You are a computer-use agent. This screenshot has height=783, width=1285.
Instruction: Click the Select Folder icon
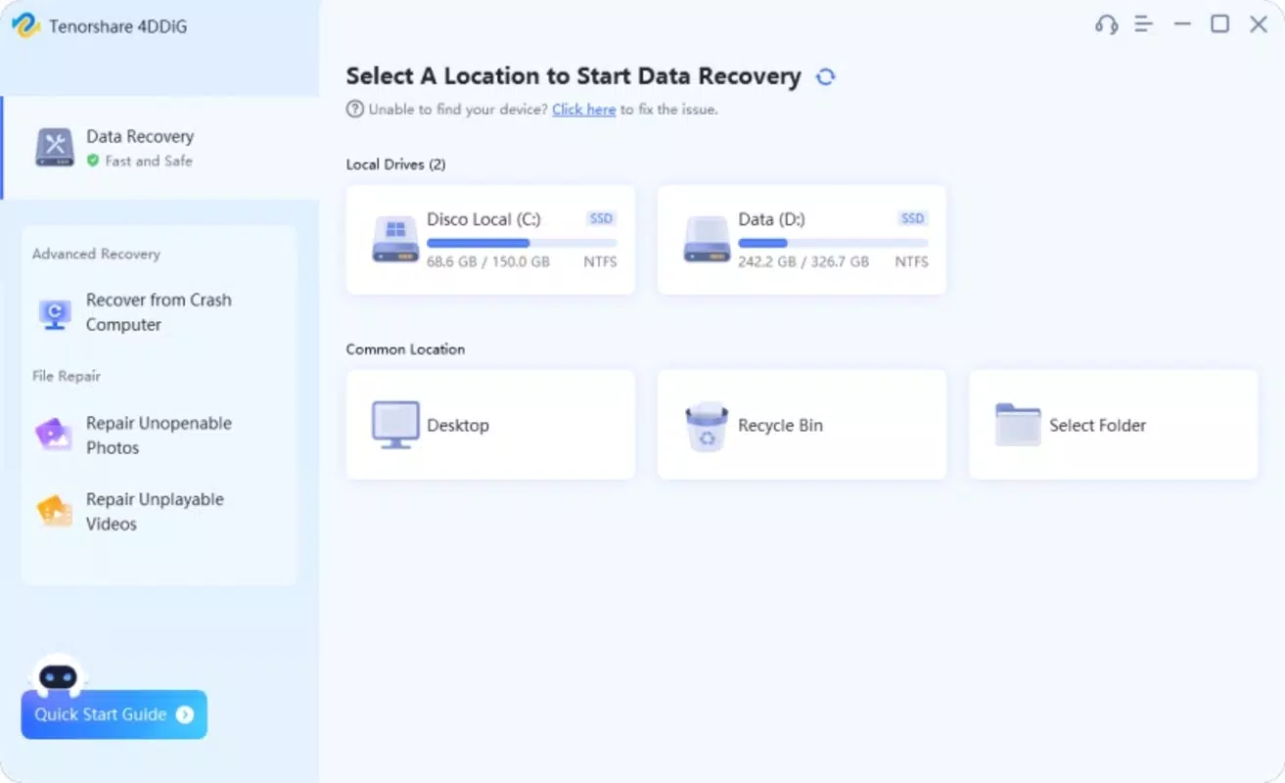tap(1018, 425)
